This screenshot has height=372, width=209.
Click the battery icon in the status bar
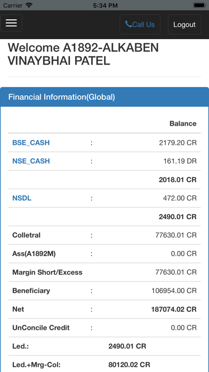pyautogui.click(x=199, y=5)
